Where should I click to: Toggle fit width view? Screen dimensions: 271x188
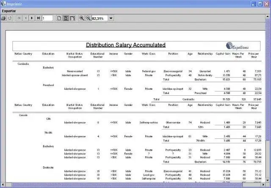(72, 18)
